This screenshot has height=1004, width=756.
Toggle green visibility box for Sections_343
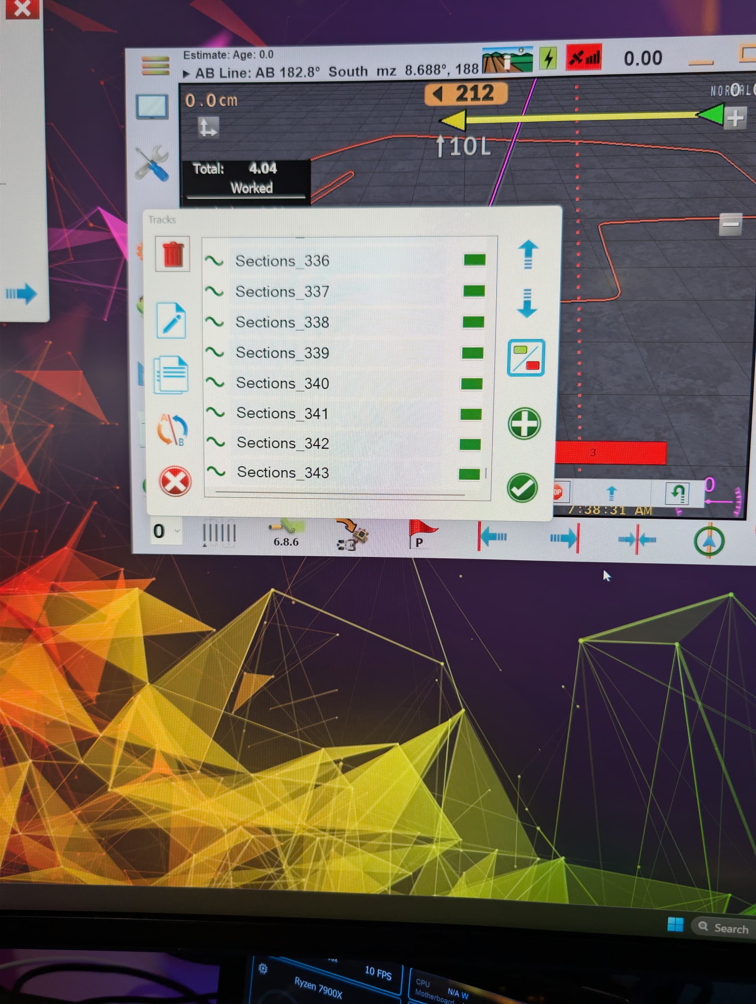[x=469, y=474]
